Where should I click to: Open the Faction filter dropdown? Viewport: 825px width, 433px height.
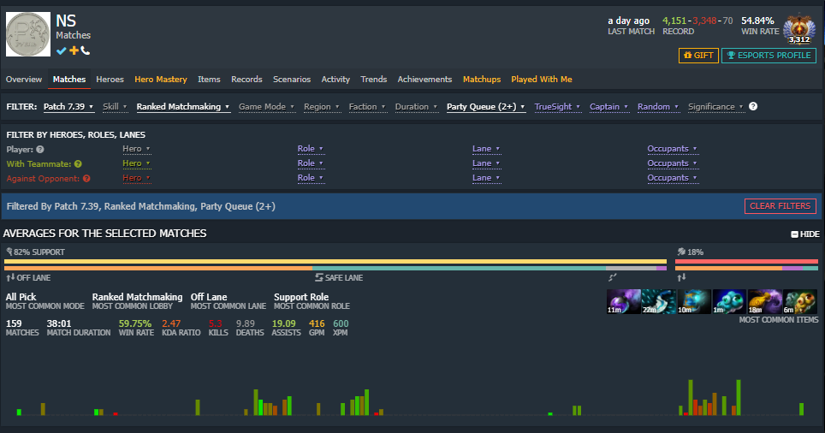click(367, 107)
